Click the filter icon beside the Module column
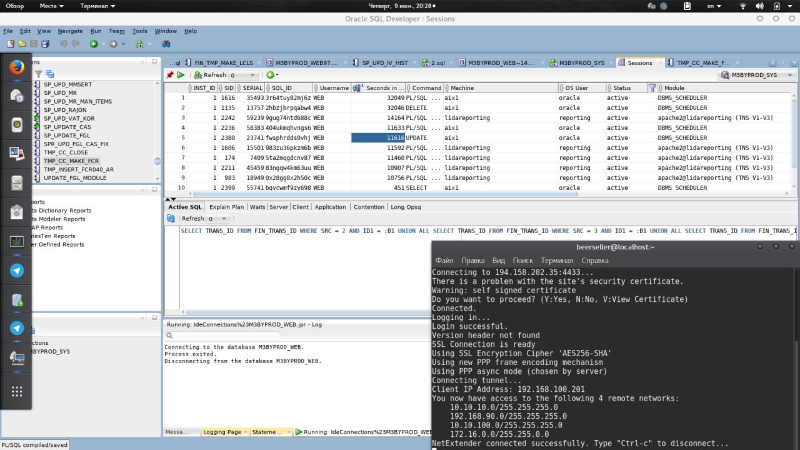 [x=652, y=88]
